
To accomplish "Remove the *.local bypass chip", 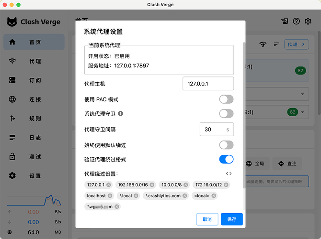I will click(x=136, y=196).
